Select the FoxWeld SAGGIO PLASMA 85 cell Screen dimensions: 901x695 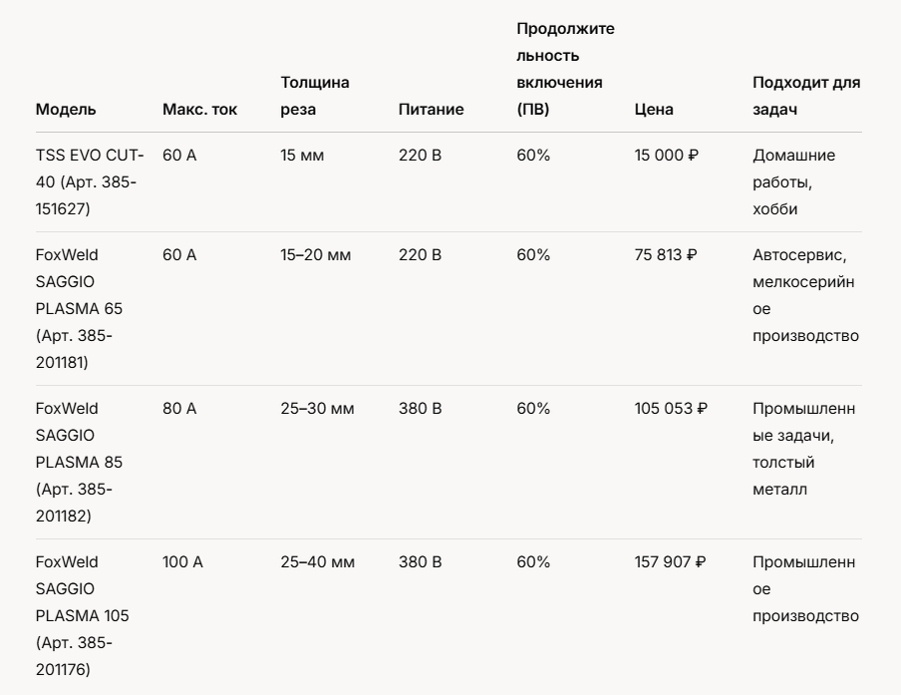point(80,463)
